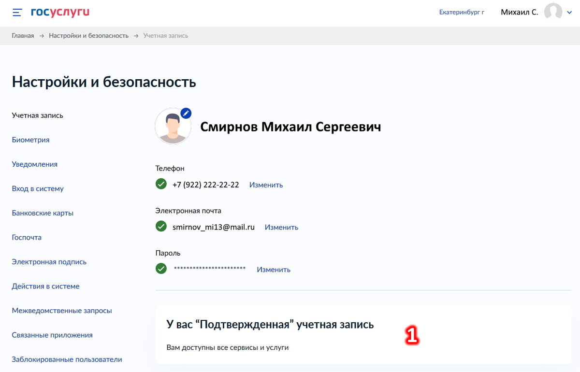Click the Пароль label

point(168,253)
